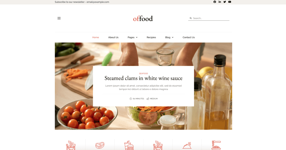
Task: Select the noodles pasta category icon
Action: [216, 146]
